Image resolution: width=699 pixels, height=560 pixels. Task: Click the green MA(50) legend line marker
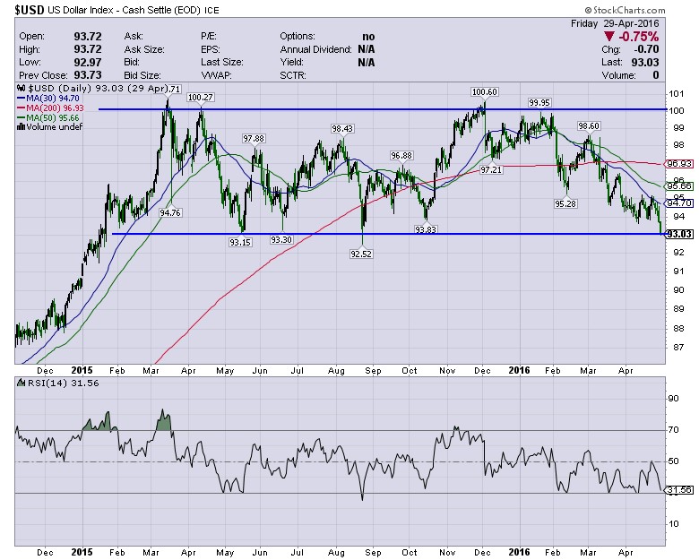[x=20, y=117]
